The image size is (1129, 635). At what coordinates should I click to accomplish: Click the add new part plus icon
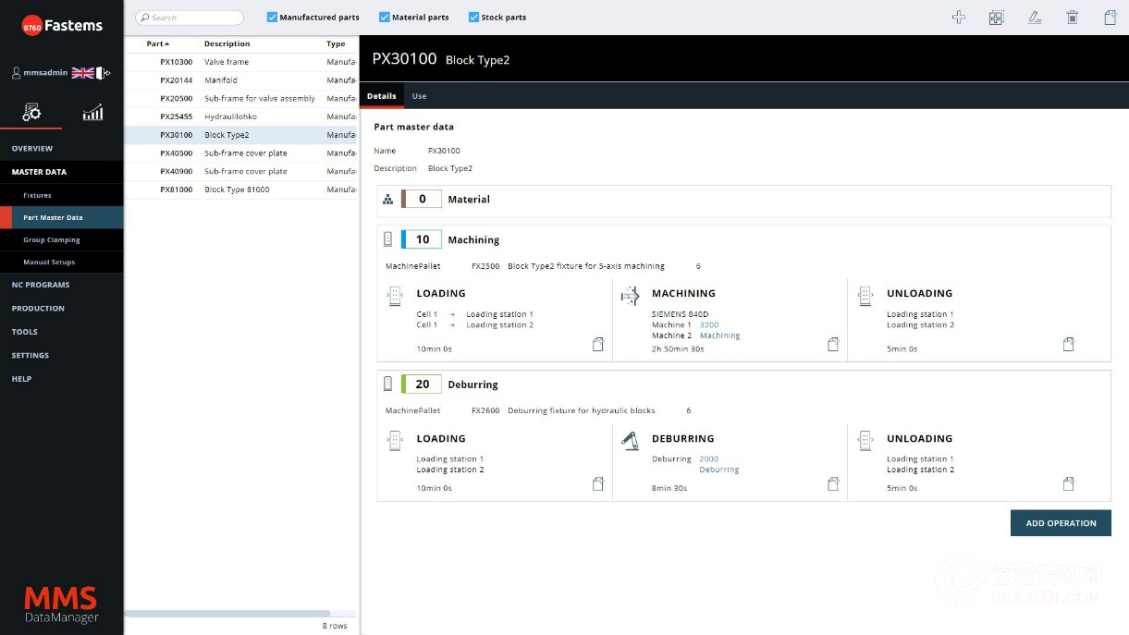pos(959,18)
